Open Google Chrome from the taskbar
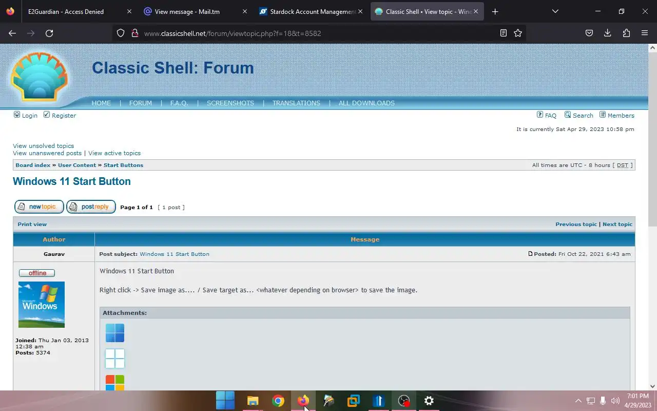The width and height of the screenshot is (657, 411). point(278,401)
